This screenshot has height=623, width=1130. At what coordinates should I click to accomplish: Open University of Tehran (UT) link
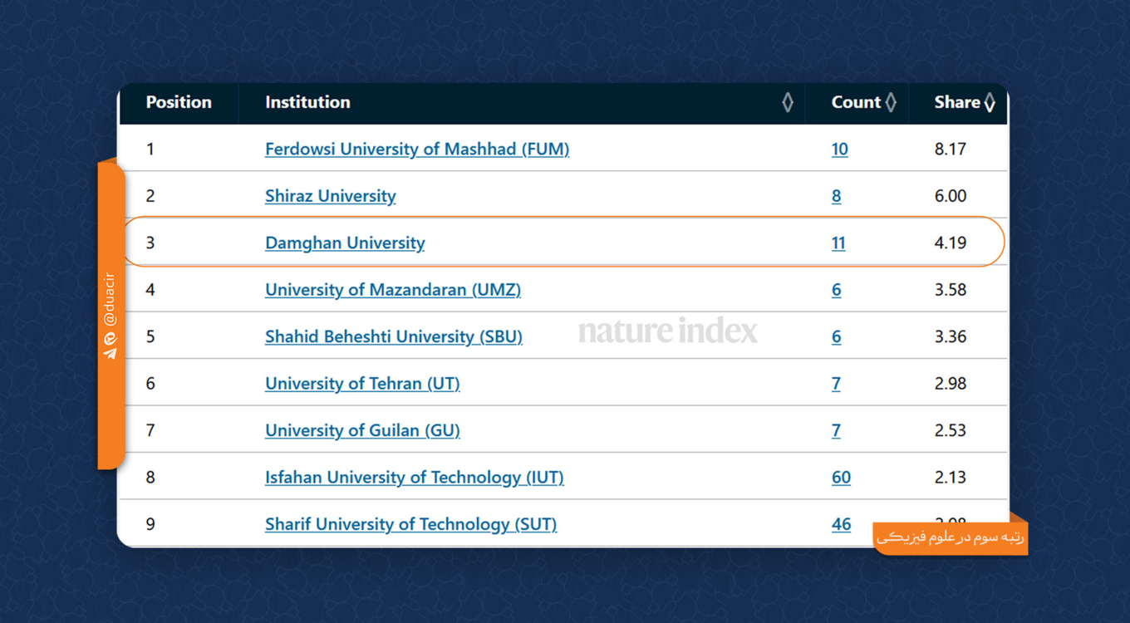361,384
